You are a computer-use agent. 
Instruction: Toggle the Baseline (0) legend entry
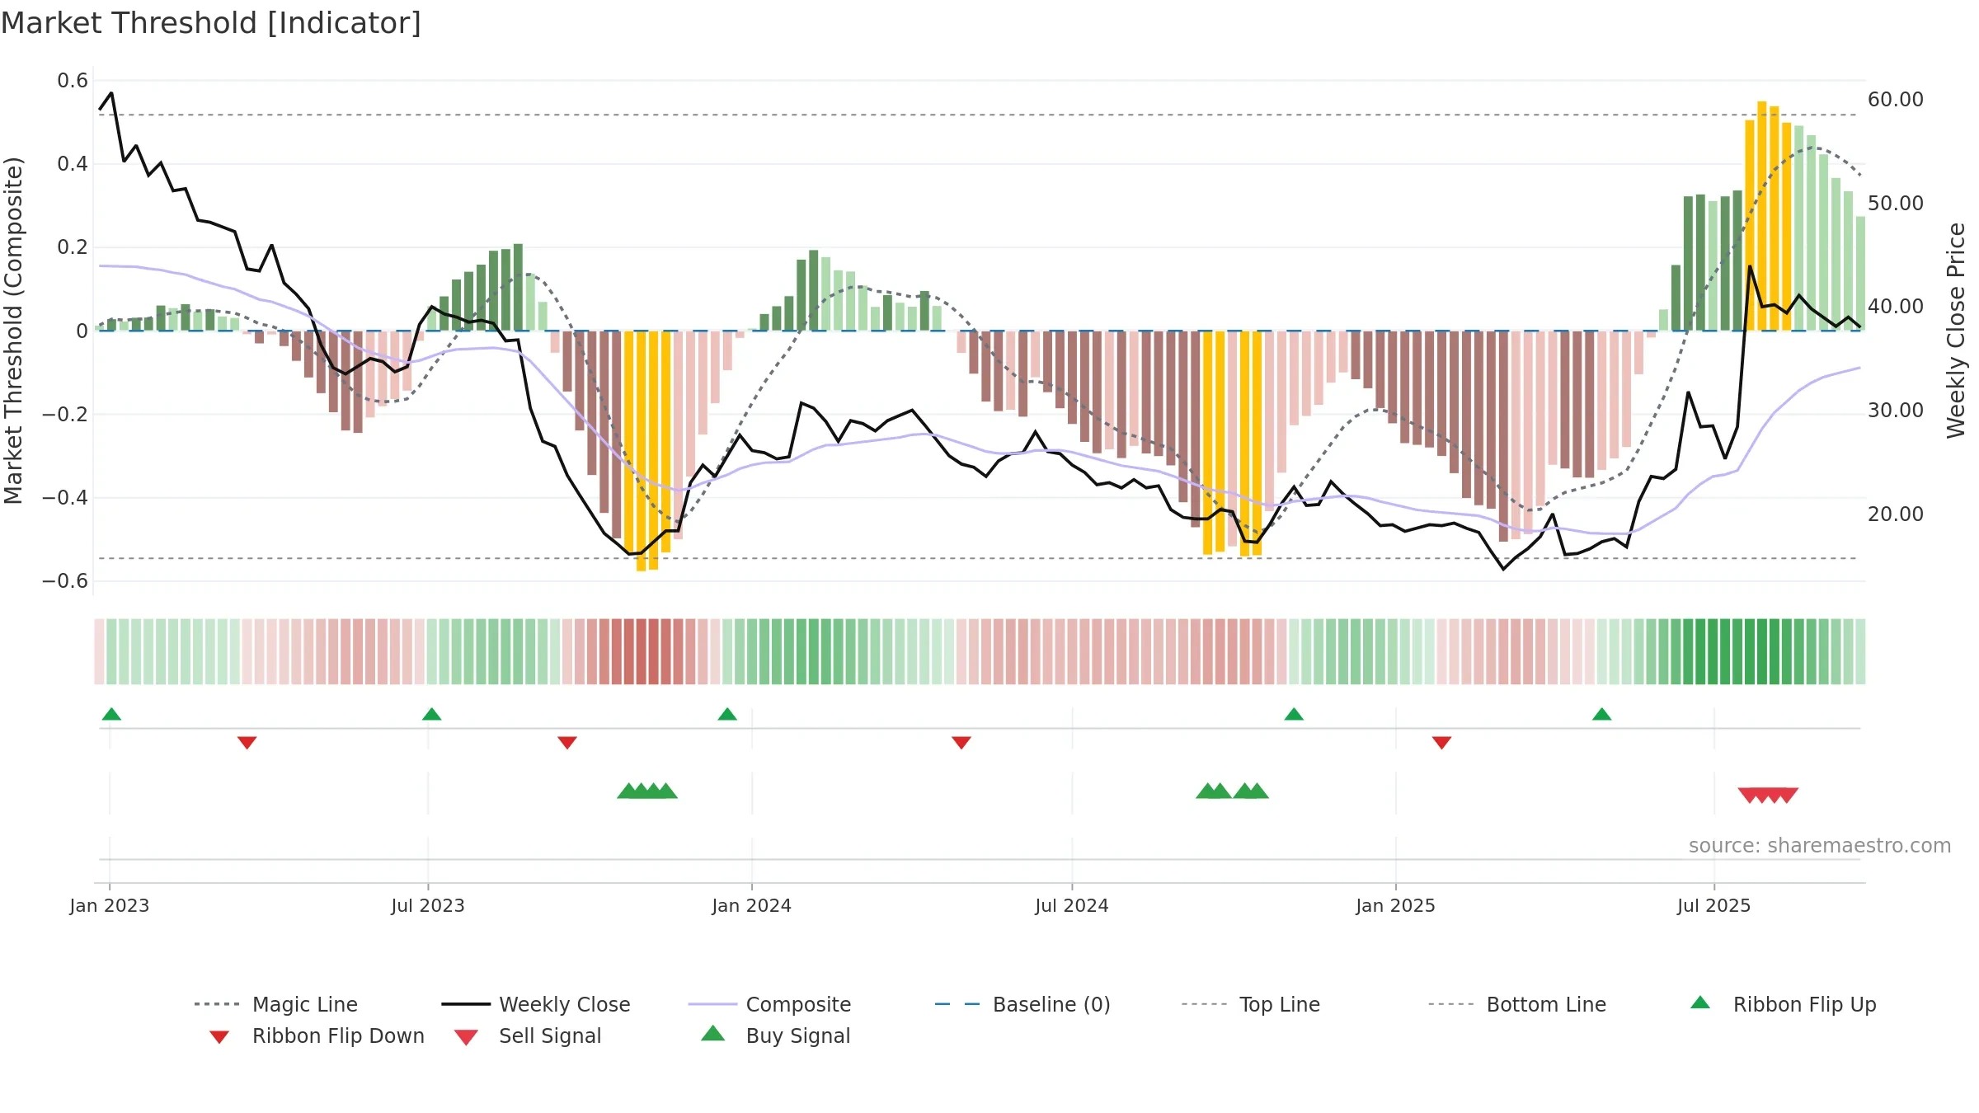(1022, 1004)
